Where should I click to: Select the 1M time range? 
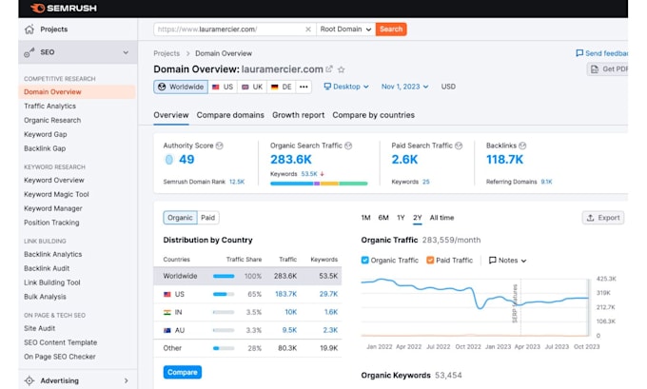[x=365, y=218]
